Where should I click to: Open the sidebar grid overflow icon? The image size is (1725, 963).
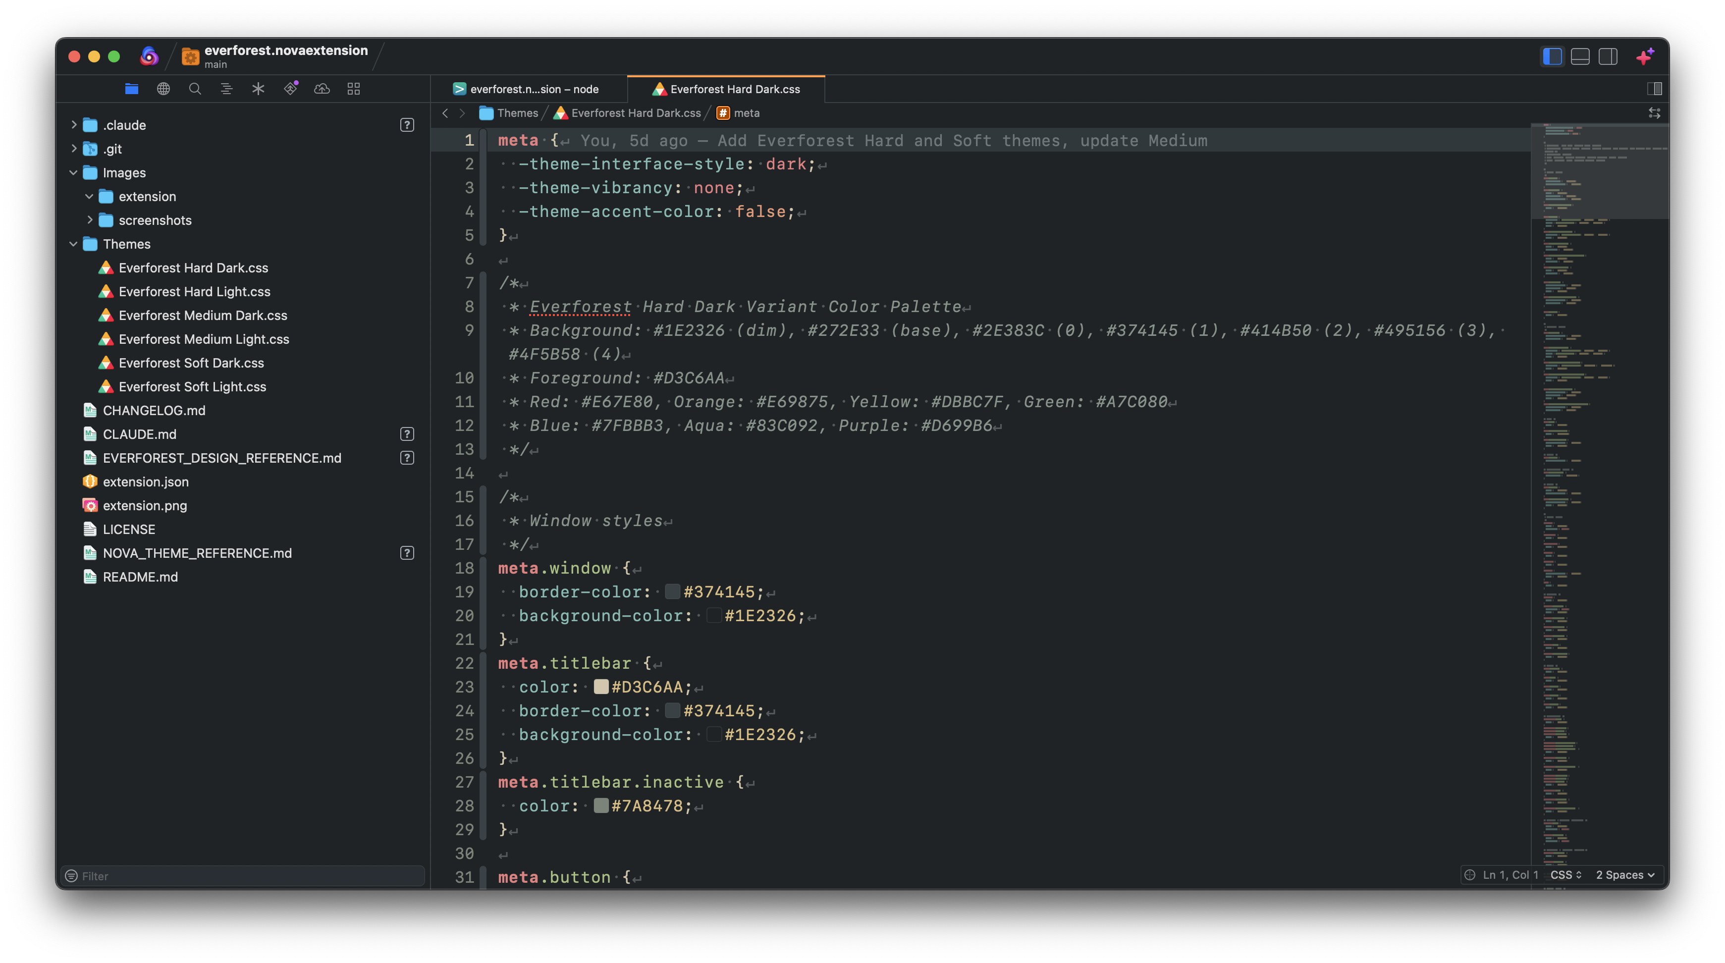(354, 88)
